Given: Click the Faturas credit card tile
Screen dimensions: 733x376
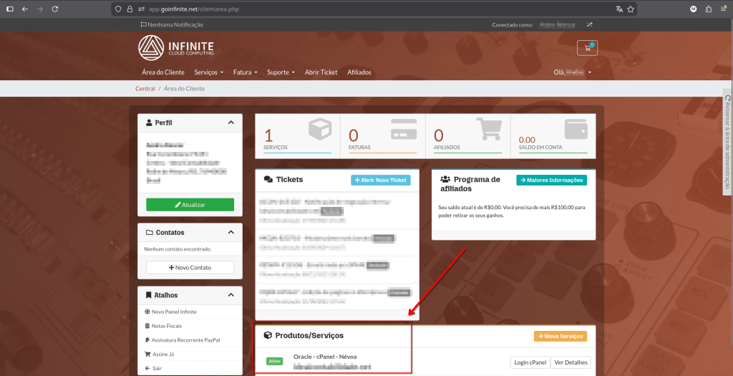Looking at the screenshot, I should 382,135.
